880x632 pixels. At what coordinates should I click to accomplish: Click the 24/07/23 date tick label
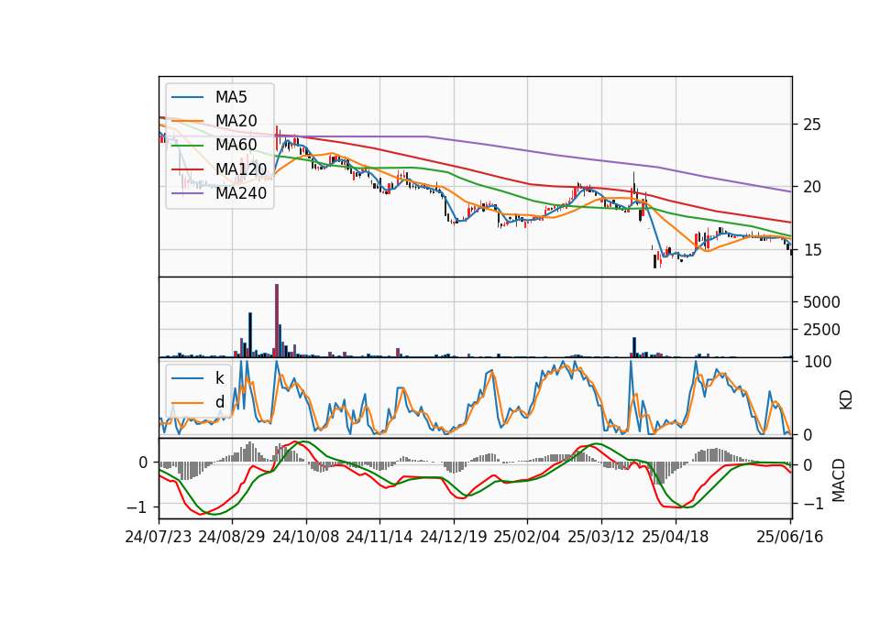(x=159, y=537)
